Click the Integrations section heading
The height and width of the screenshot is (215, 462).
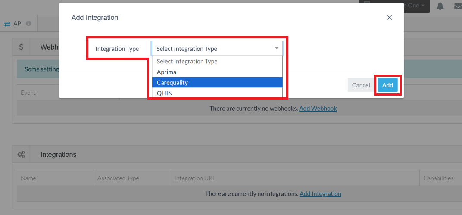click(58, 154)
